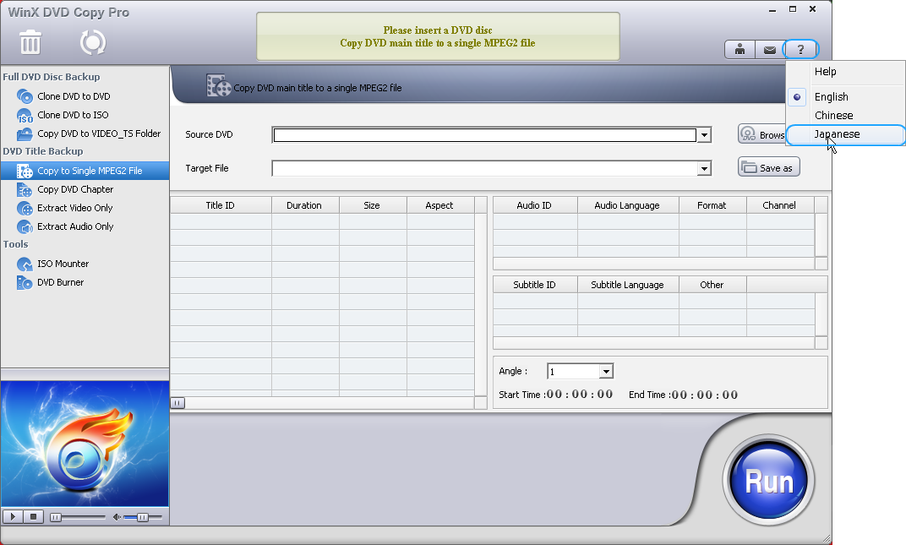This screenshot has height=545, width=906.
Task: Click the Audio ID column header
Action: point(534,205)
